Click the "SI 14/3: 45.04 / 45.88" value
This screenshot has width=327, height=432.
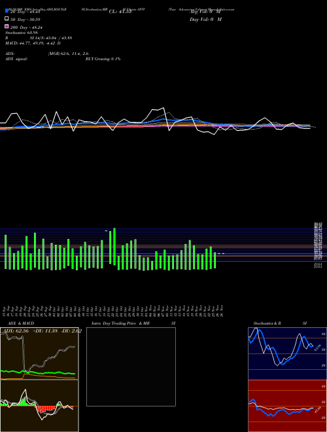pos(51,38)
